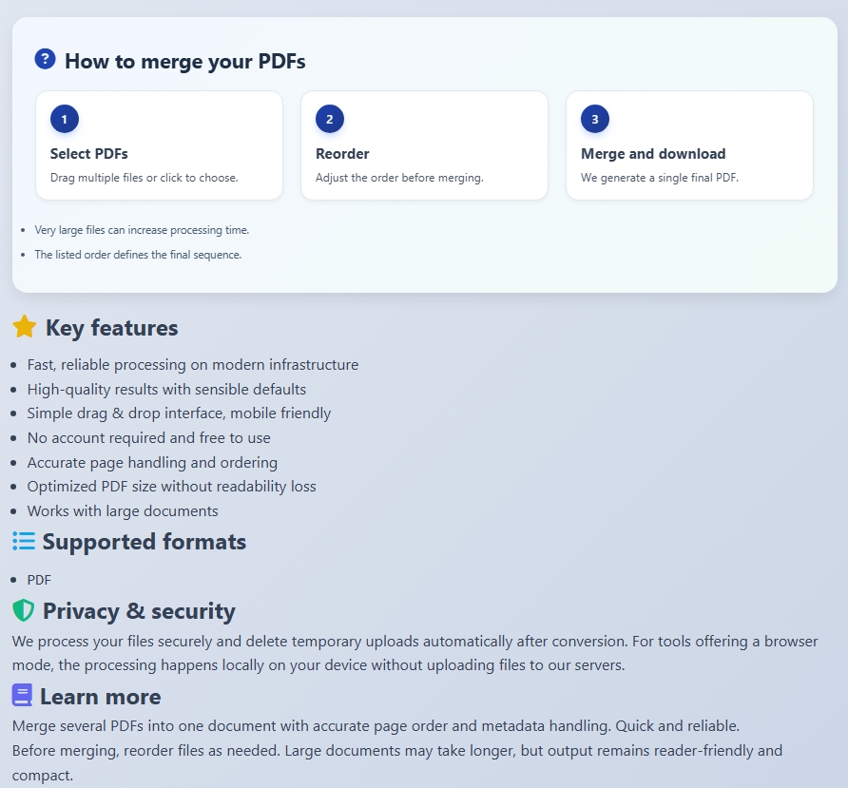Click the book icon next to Learn more
The width and height of the screenshot is (848, 788).
coord(22,696)
